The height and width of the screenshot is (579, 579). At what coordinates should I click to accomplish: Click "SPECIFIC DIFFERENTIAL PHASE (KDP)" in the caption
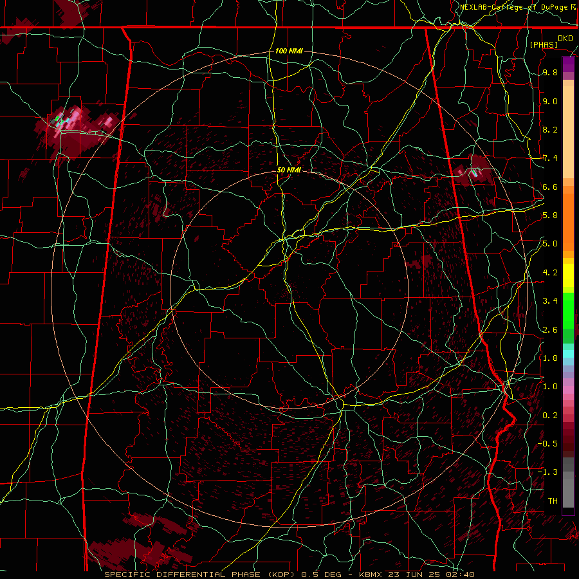point(198,574)
